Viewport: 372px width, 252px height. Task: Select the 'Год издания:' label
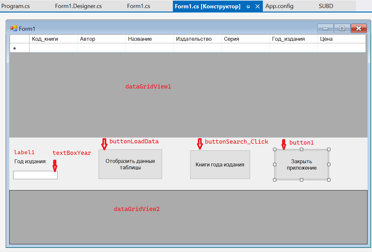[30, 161]
